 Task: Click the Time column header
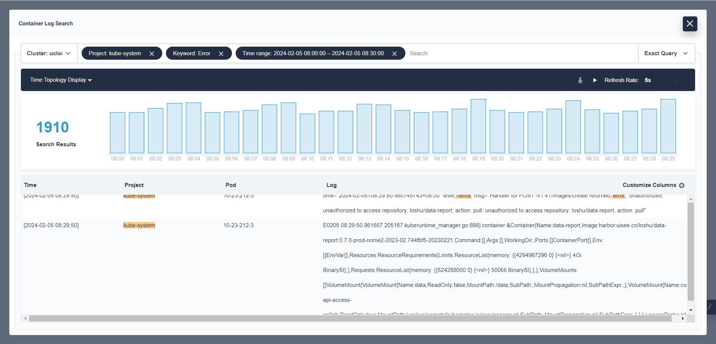(30, 185)
